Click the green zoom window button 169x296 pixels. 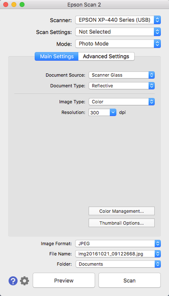(x=22, y=4)
